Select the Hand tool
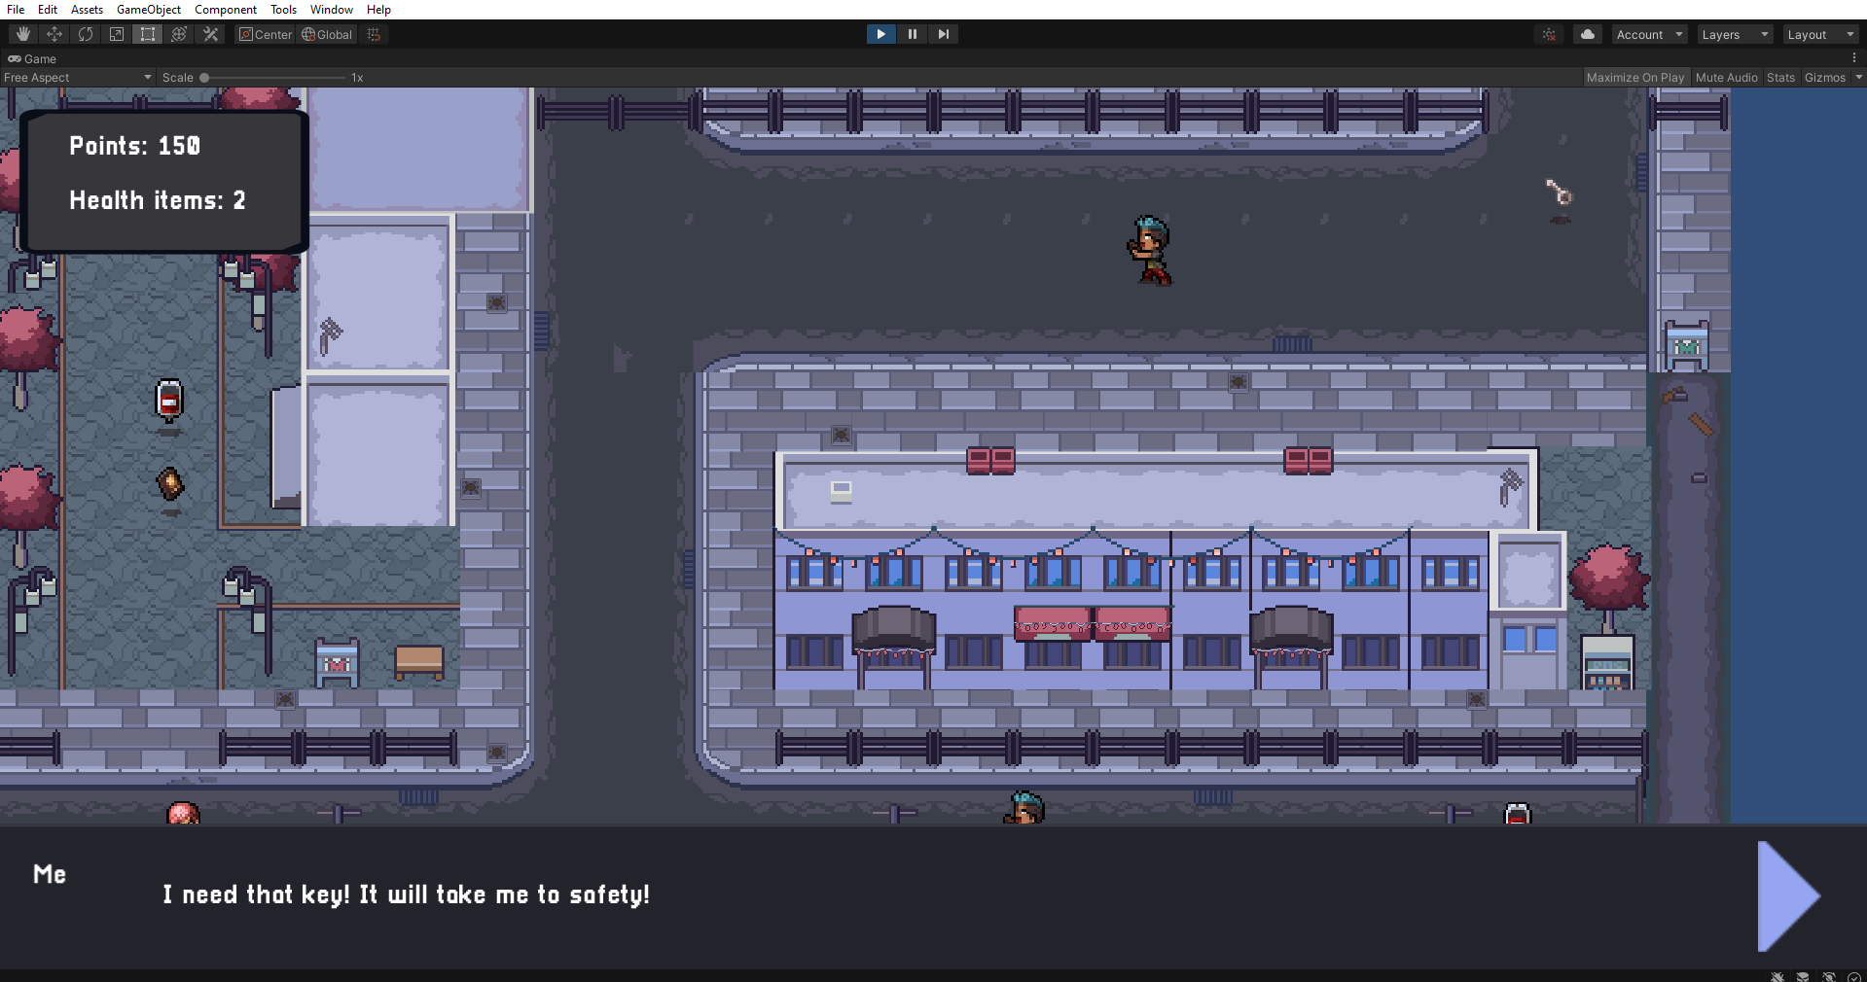1867x982 pixels. pyautogui.click(x=21, y=34)
